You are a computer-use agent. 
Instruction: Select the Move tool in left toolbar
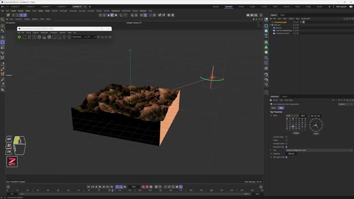coord(2,37)
